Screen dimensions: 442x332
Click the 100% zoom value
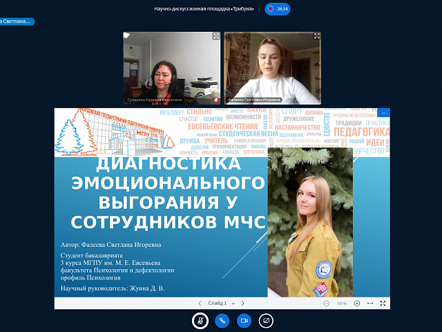(341, 304)
